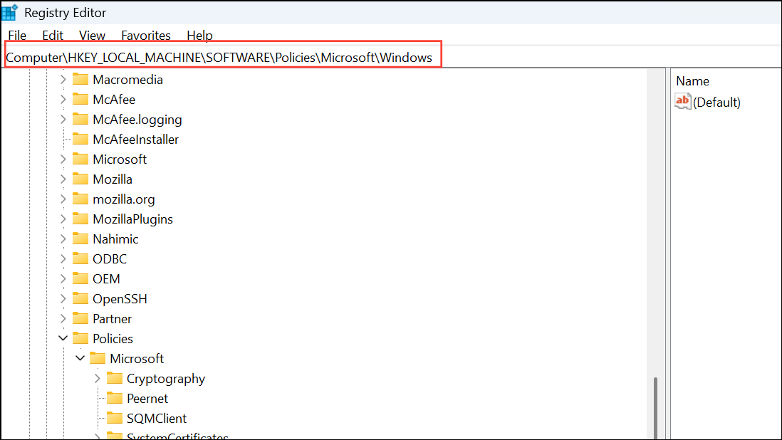Select the (Default) value entry
This screenshot has width=782, height=440.
[716, 102]
